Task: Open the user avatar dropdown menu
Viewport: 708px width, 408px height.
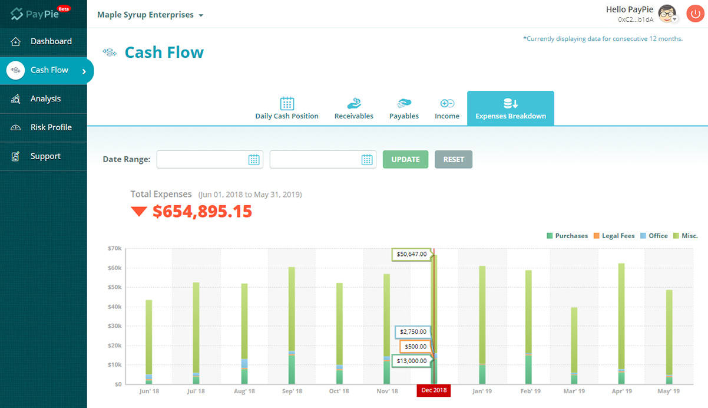Action: [x=667, y=13]
